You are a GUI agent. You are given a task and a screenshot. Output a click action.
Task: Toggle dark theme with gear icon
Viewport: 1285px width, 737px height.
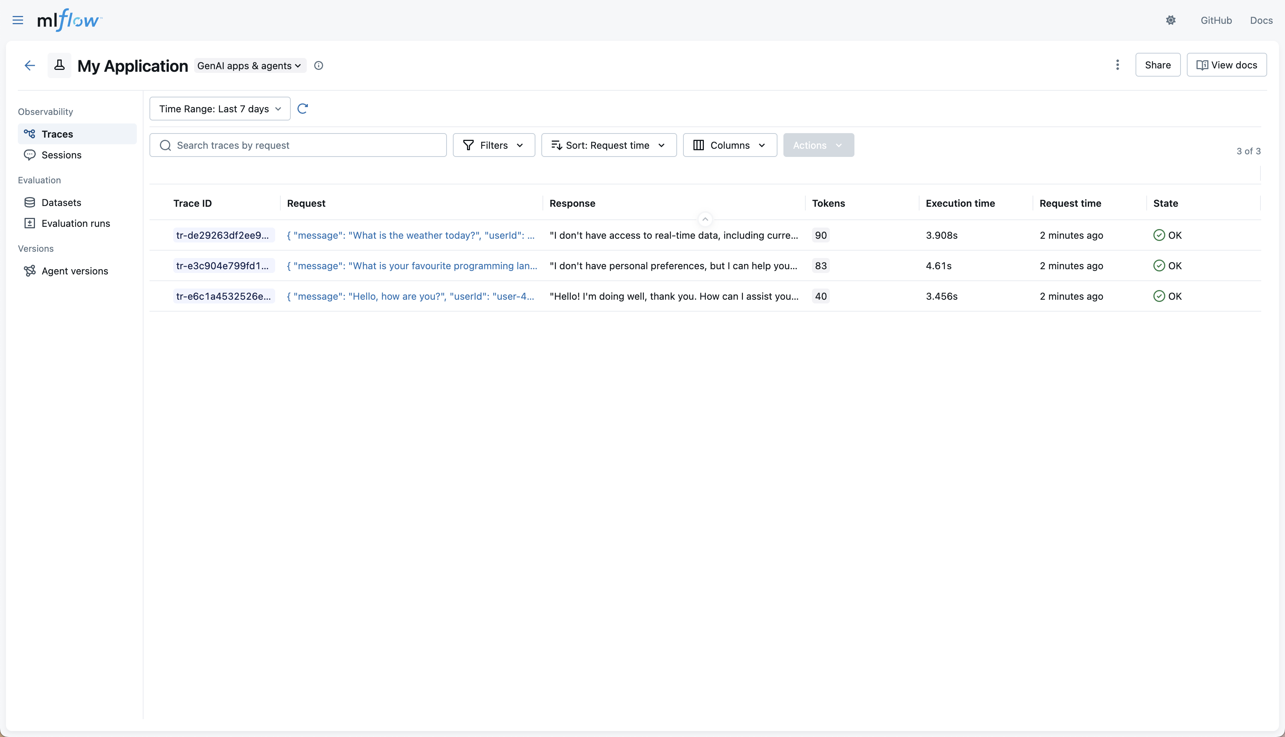click(x=1170, y=20)
